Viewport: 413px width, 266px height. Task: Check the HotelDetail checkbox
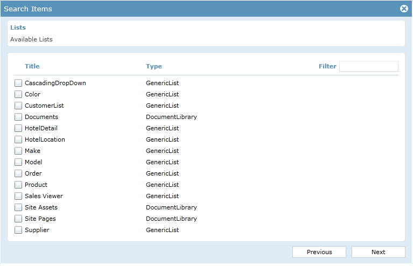(x=18, y=128)
